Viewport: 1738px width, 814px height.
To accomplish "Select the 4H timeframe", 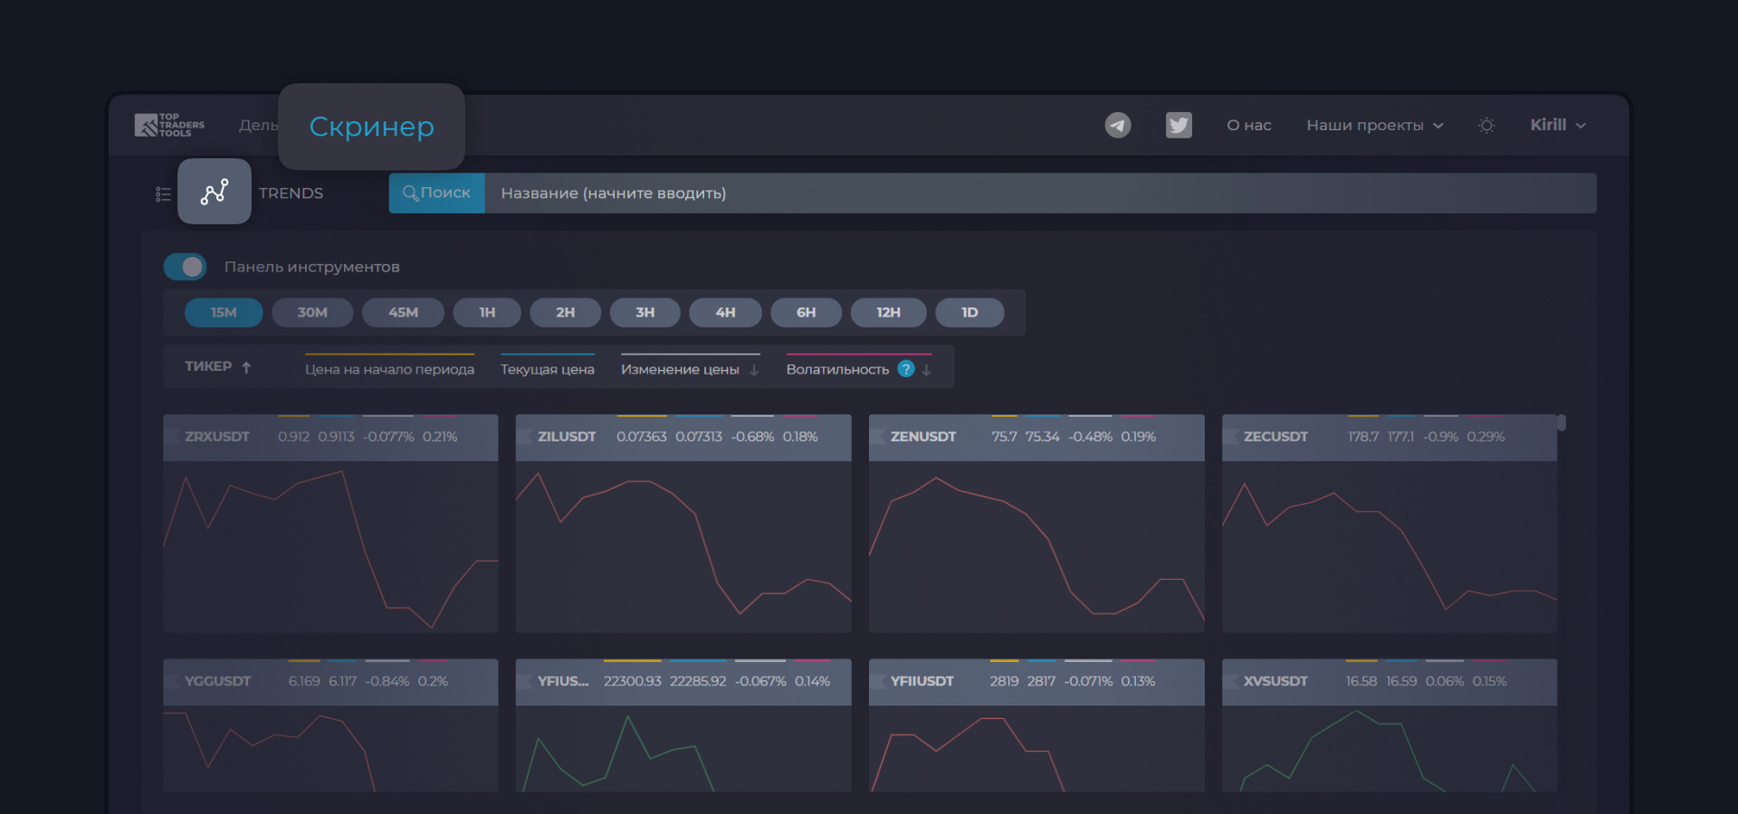I will 725,312.
